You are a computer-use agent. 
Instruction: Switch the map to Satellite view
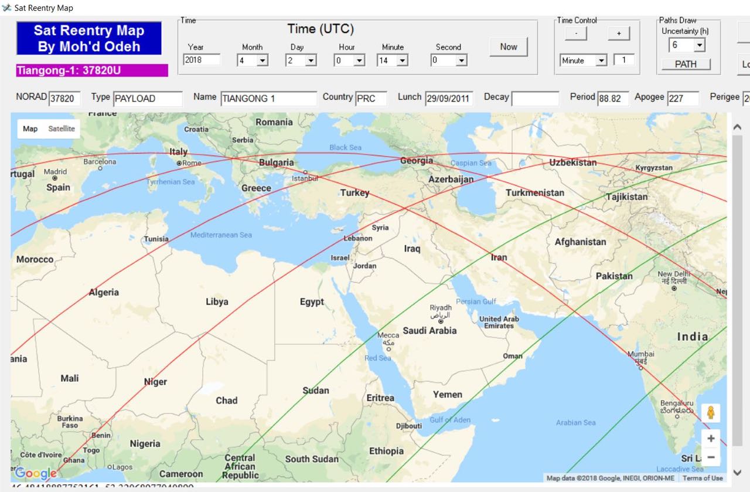62,128
